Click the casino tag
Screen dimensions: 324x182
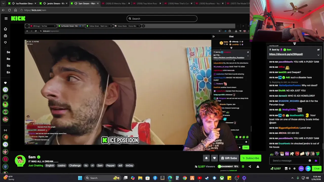pyautogui.click(x=62, y=166)
